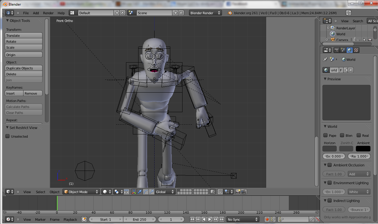Open the File menu
The image size is (378, 224).
pyautogui.click(x=26, y=13)
